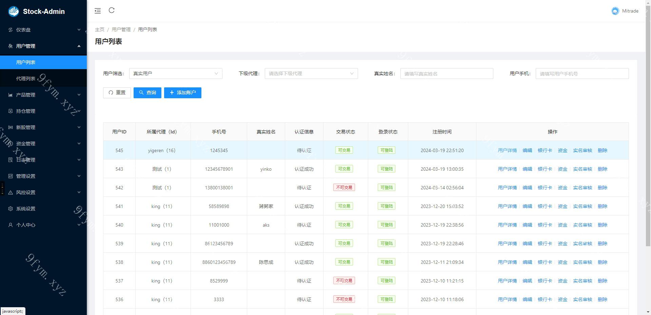Open the 持仓管理 menu label
Screen dimensions: 651x315
tap(26, 111)
